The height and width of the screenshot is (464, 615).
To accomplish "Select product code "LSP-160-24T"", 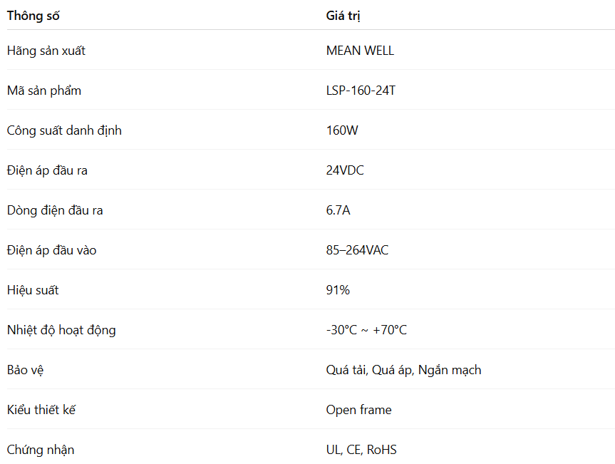I will 361,91.
